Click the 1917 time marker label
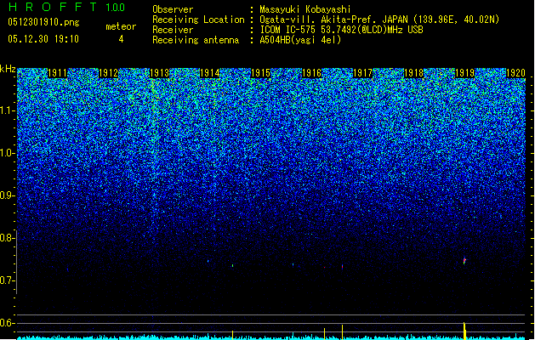The height and width of the screenshot is (340, 535). click(362, 73)
